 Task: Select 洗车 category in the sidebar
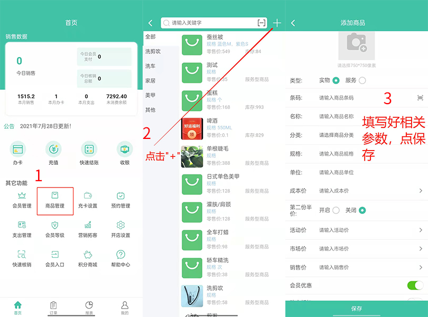(151, 66)
